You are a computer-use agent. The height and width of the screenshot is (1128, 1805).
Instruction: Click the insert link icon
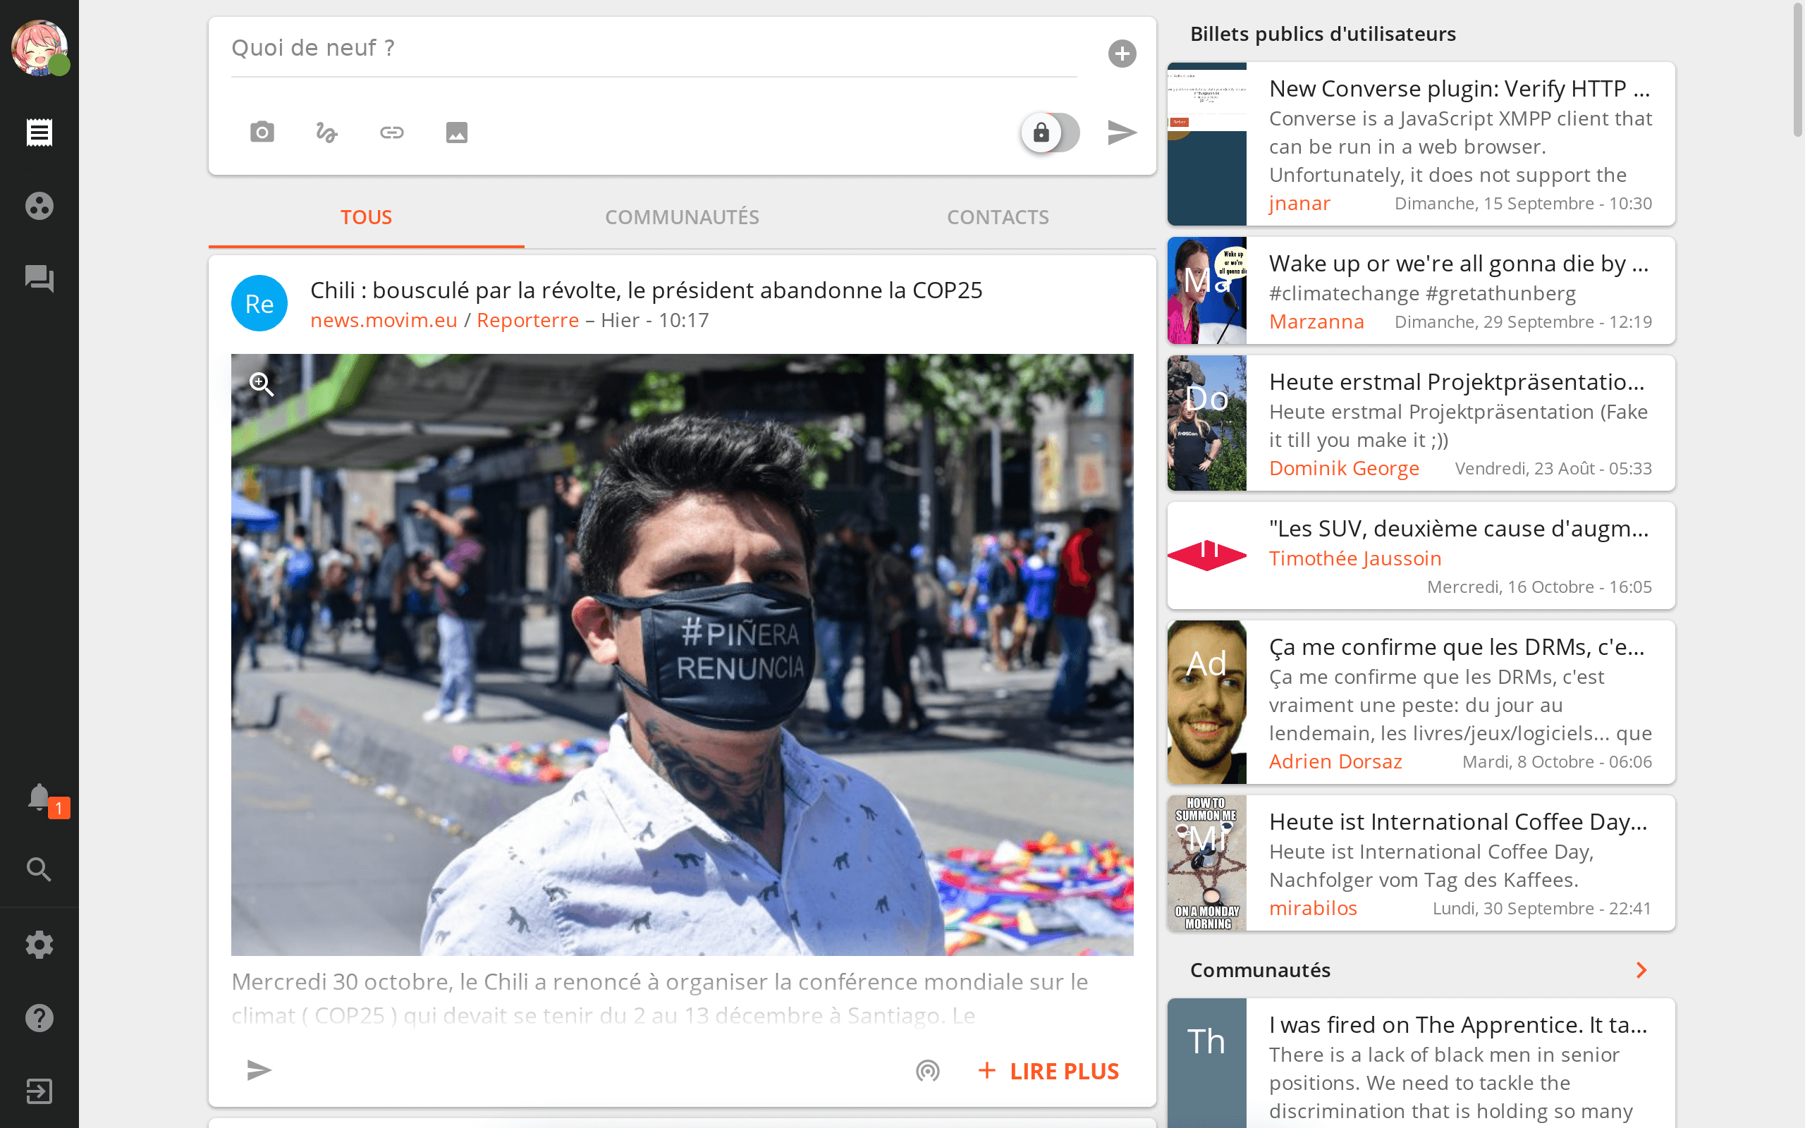point(391,132)
